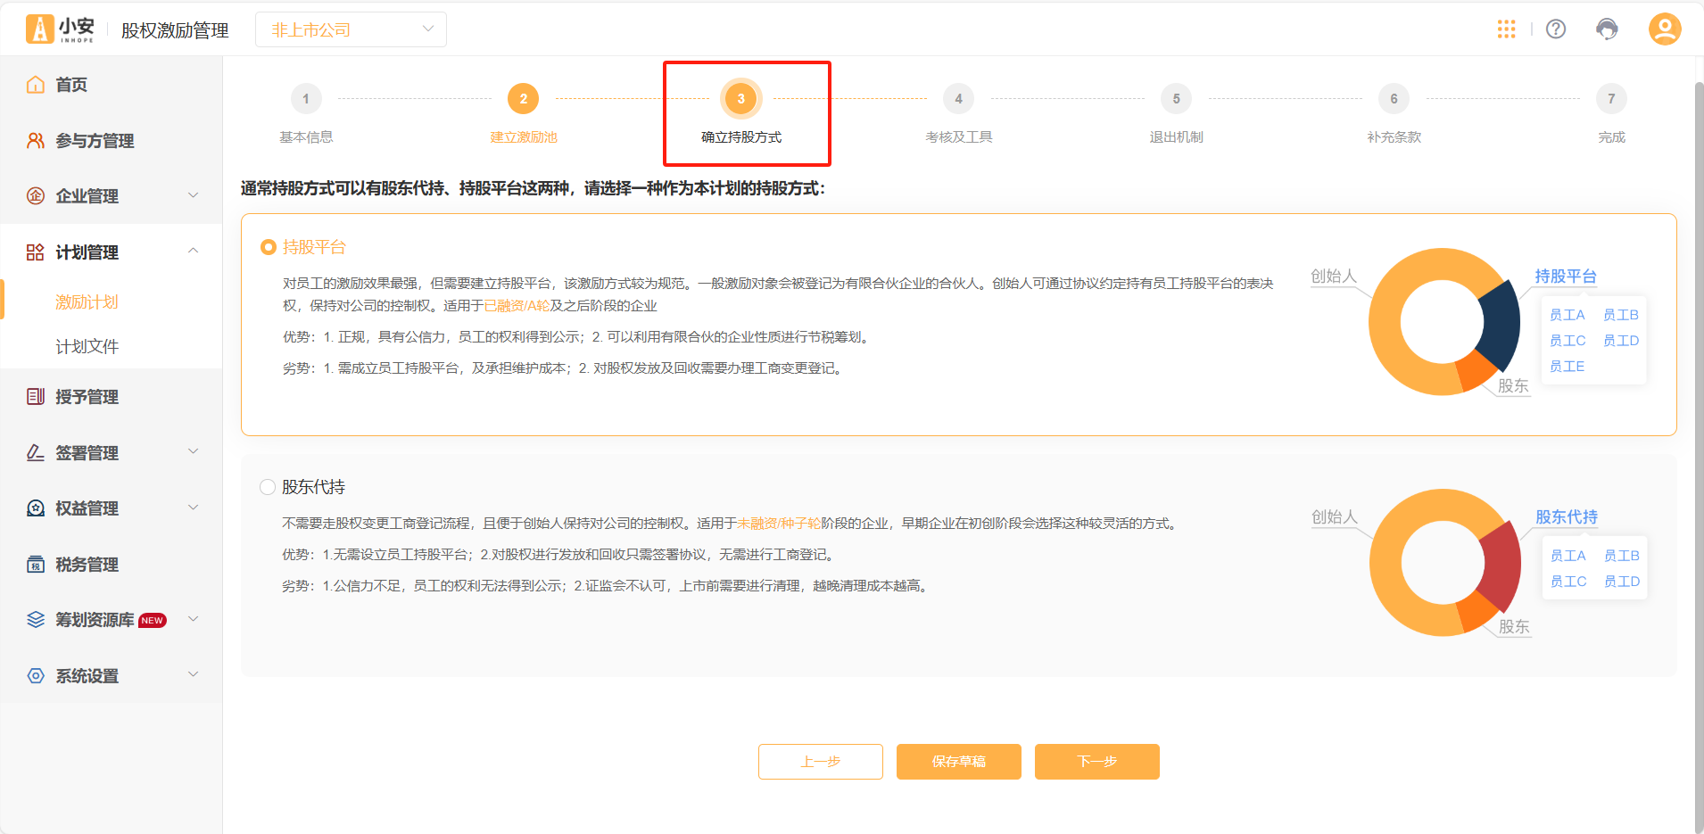The width and height of the screenshot is (1704, 834).
Task: Open the 税务管理 menu item
Action: point(111,565)
